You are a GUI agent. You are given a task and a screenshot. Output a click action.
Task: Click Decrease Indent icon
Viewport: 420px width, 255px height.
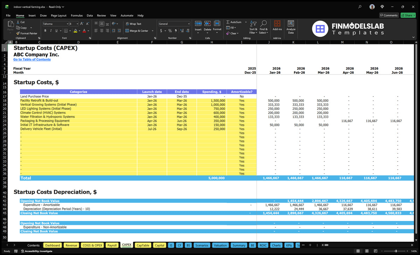click(x=114, y=31)
